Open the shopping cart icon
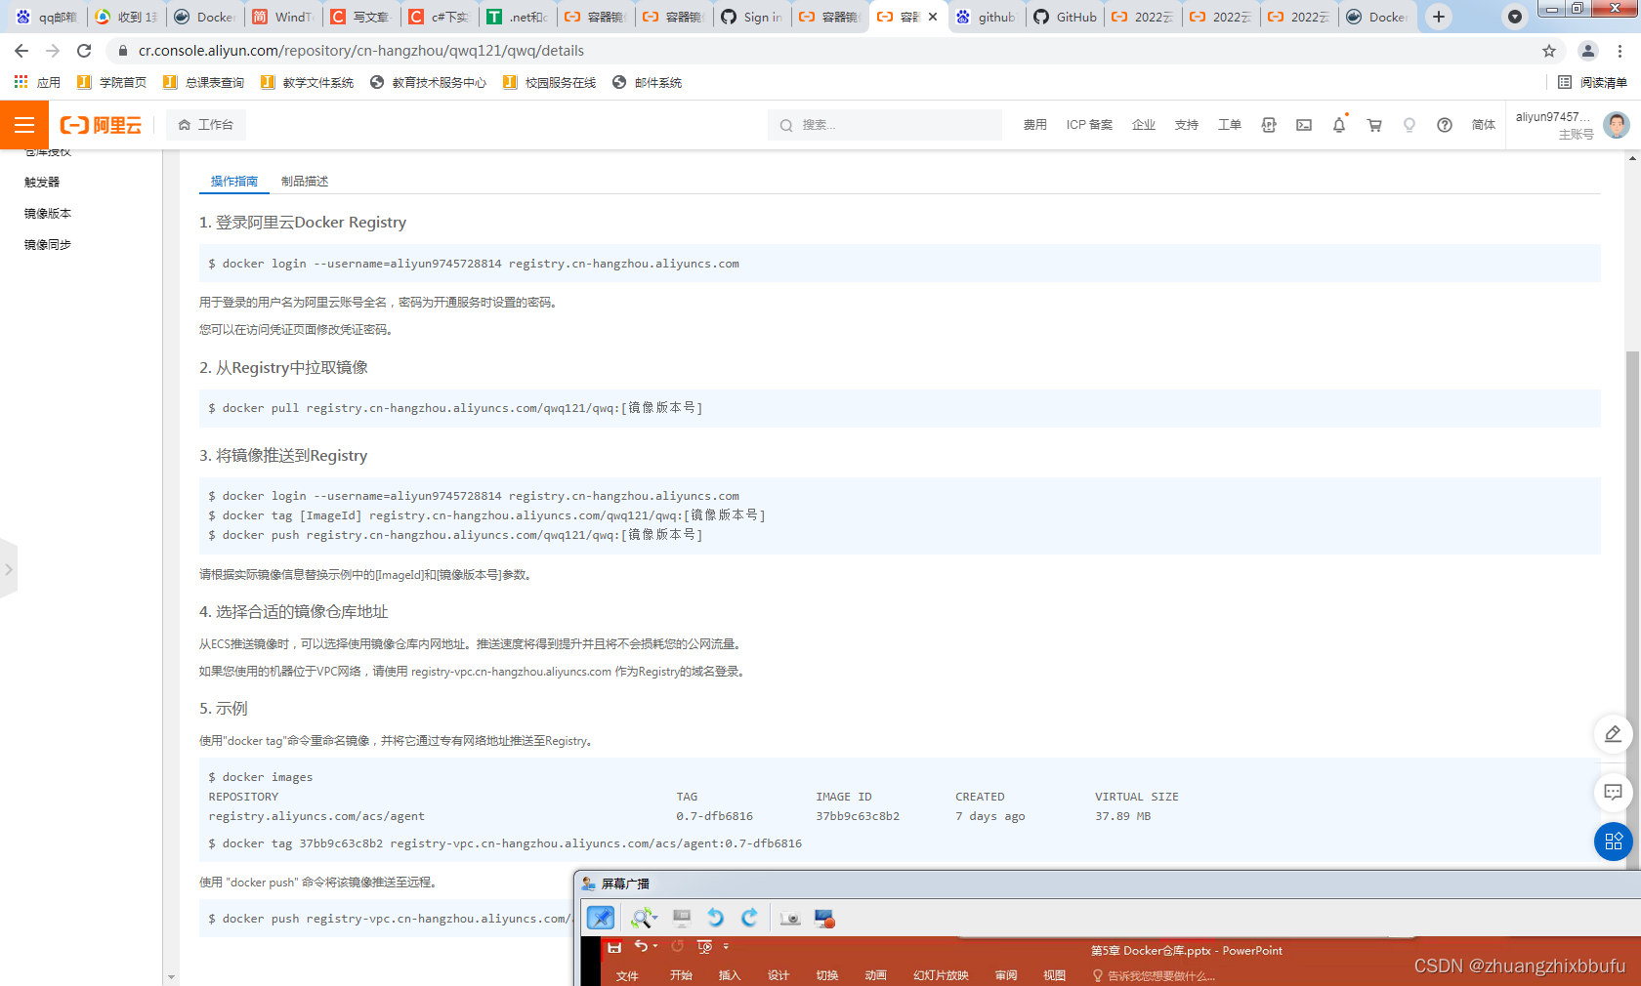This screenshot has width=1641, height=986. tap(1374, 125)
